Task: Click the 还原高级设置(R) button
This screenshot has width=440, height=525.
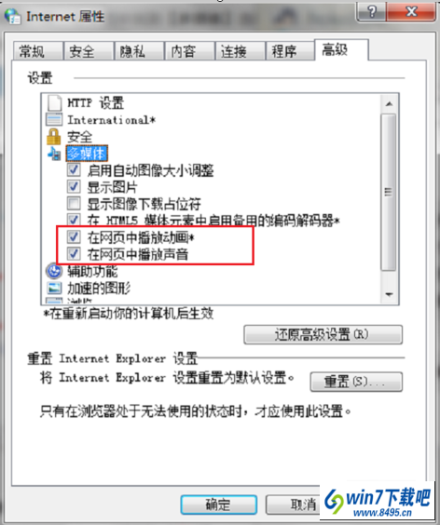Action: pyautogui.click(x=323, y=334)
